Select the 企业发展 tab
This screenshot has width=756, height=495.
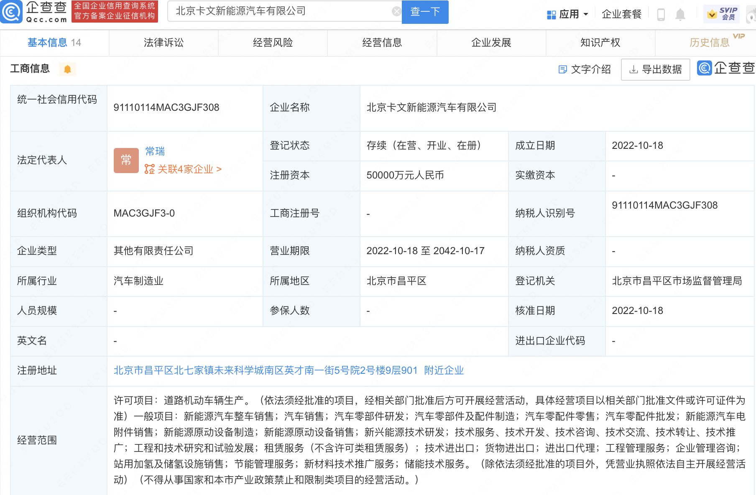(491, 43)
